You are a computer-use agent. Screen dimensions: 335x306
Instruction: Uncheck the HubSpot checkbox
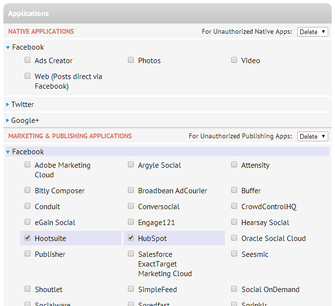(131, 238)
